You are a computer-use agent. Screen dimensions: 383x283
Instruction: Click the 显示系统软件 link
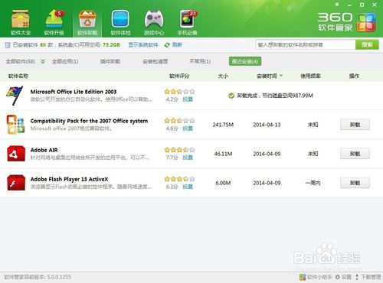pos(143,45)
